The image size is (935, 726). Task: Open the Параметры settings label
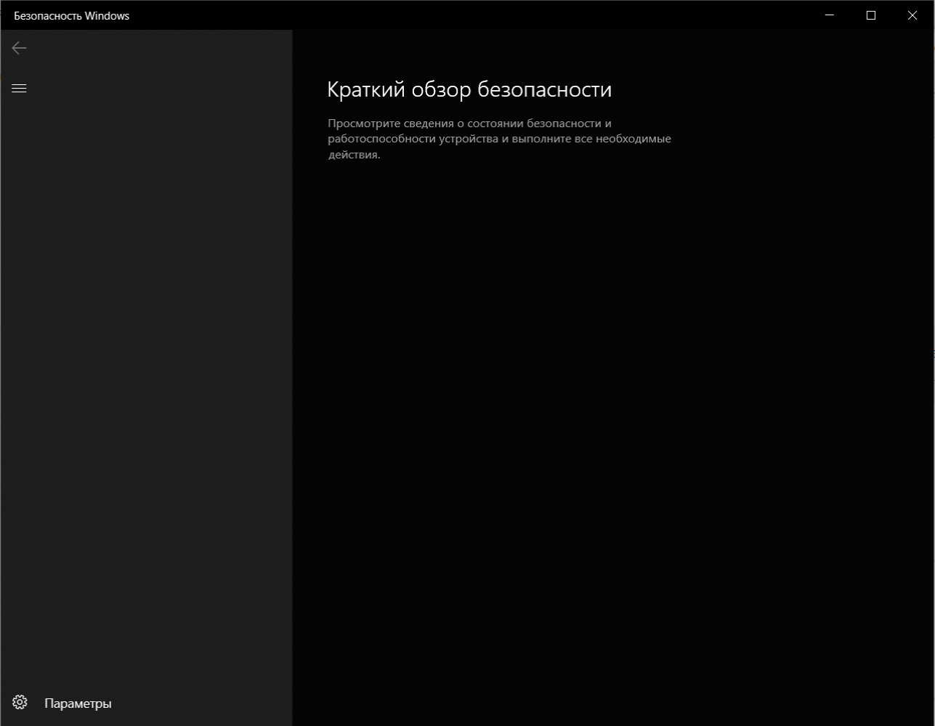point(78,703)
